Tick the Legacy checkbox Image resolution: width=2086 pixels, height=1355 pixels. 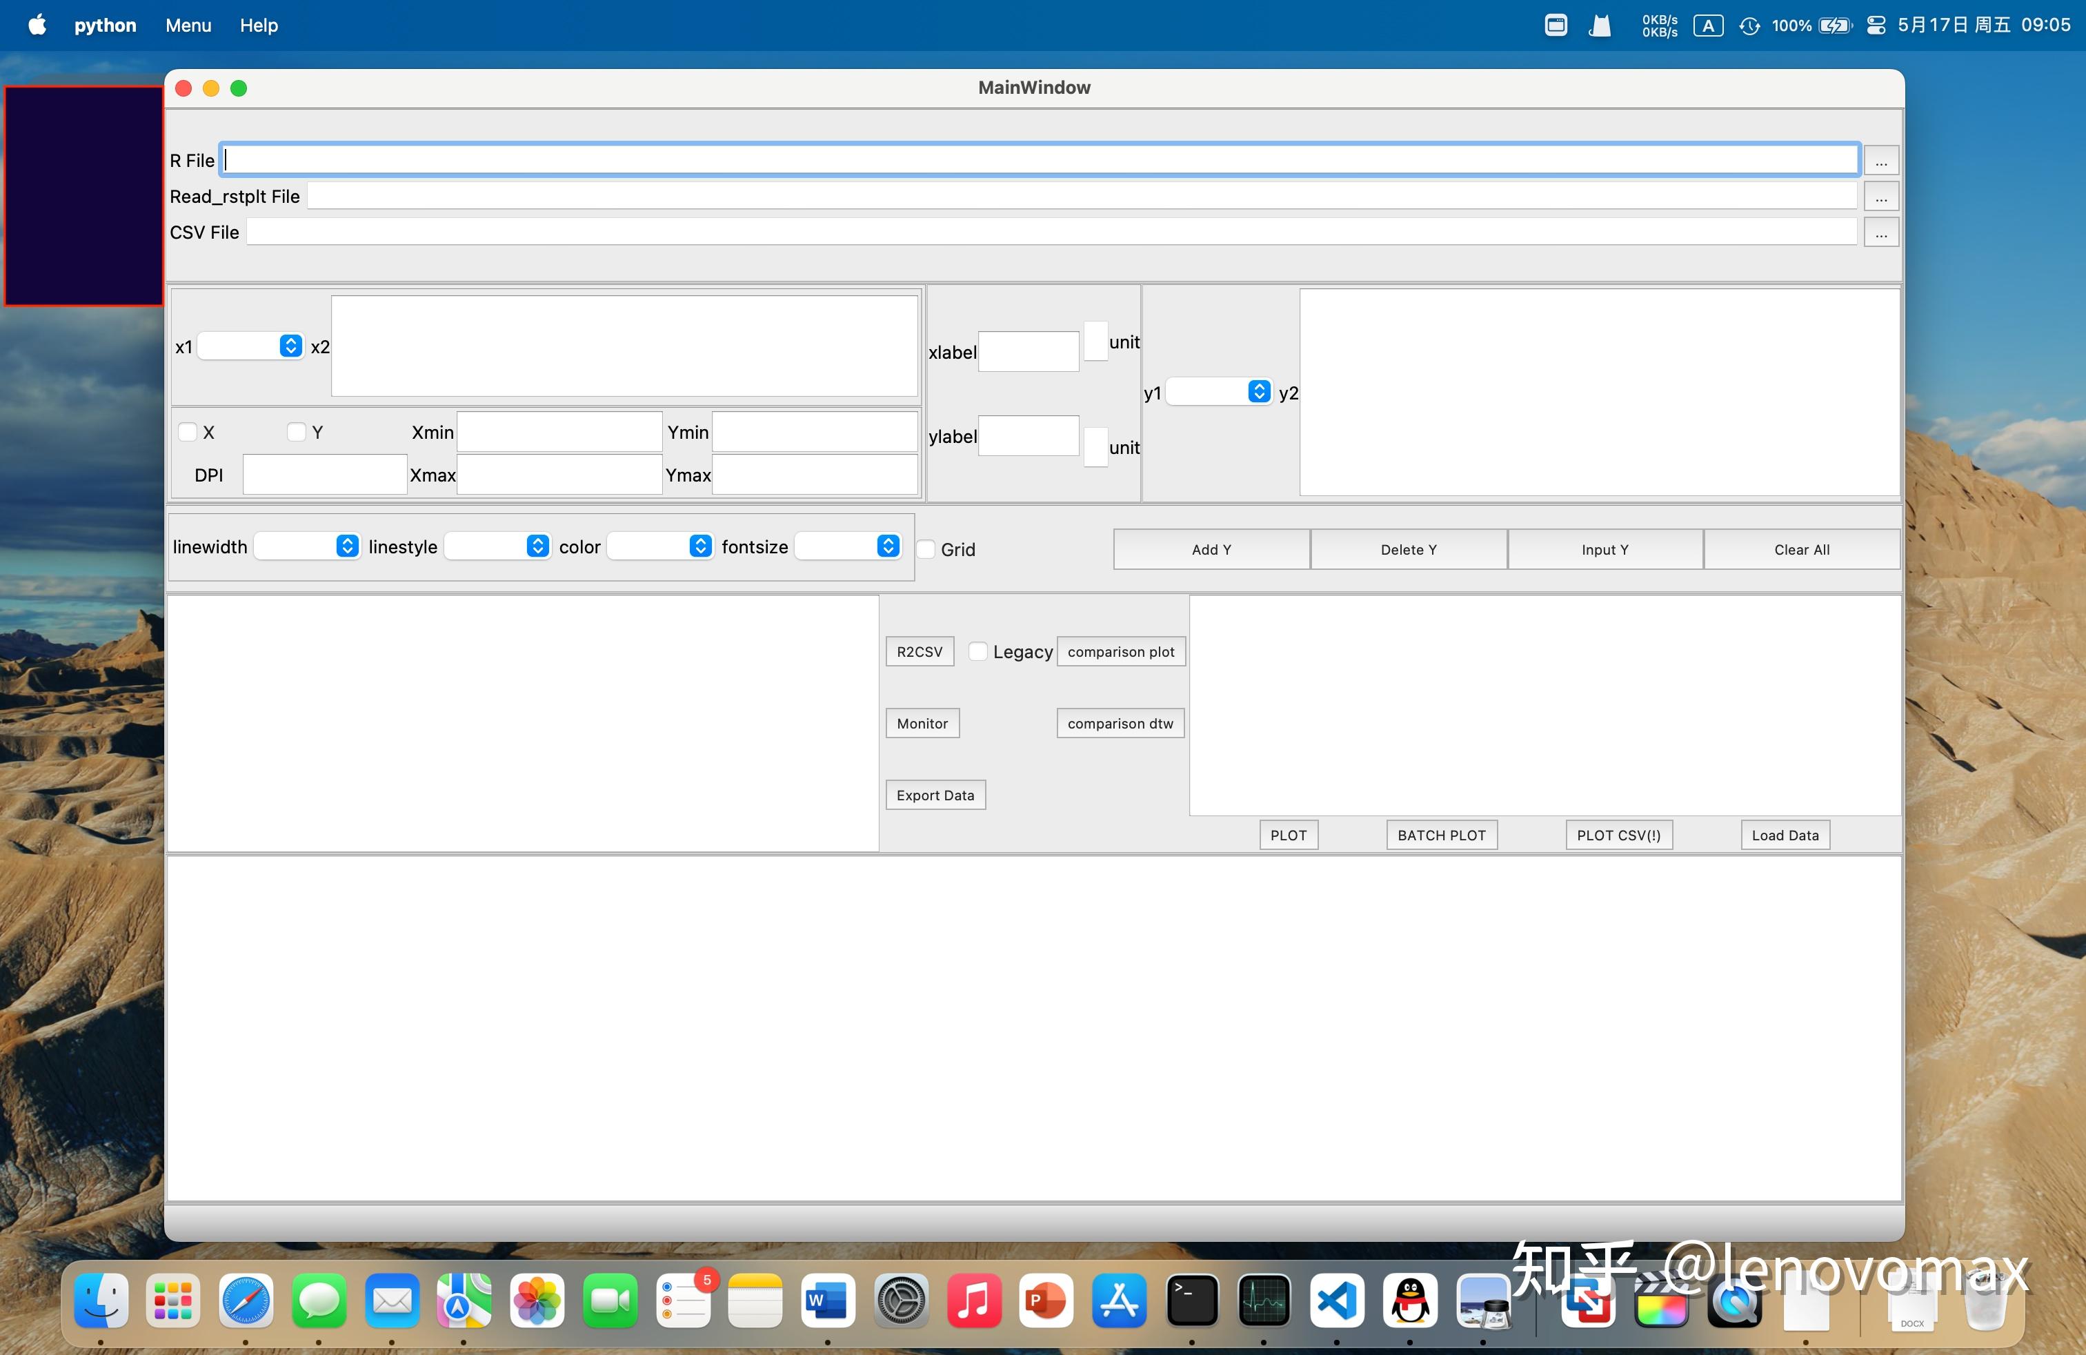click(978, 651)
